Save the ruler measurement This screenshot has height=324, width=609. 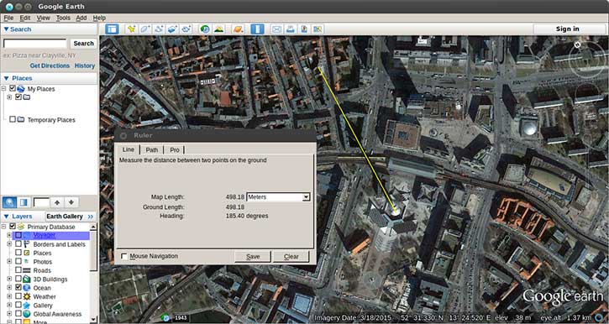[253, 257]
